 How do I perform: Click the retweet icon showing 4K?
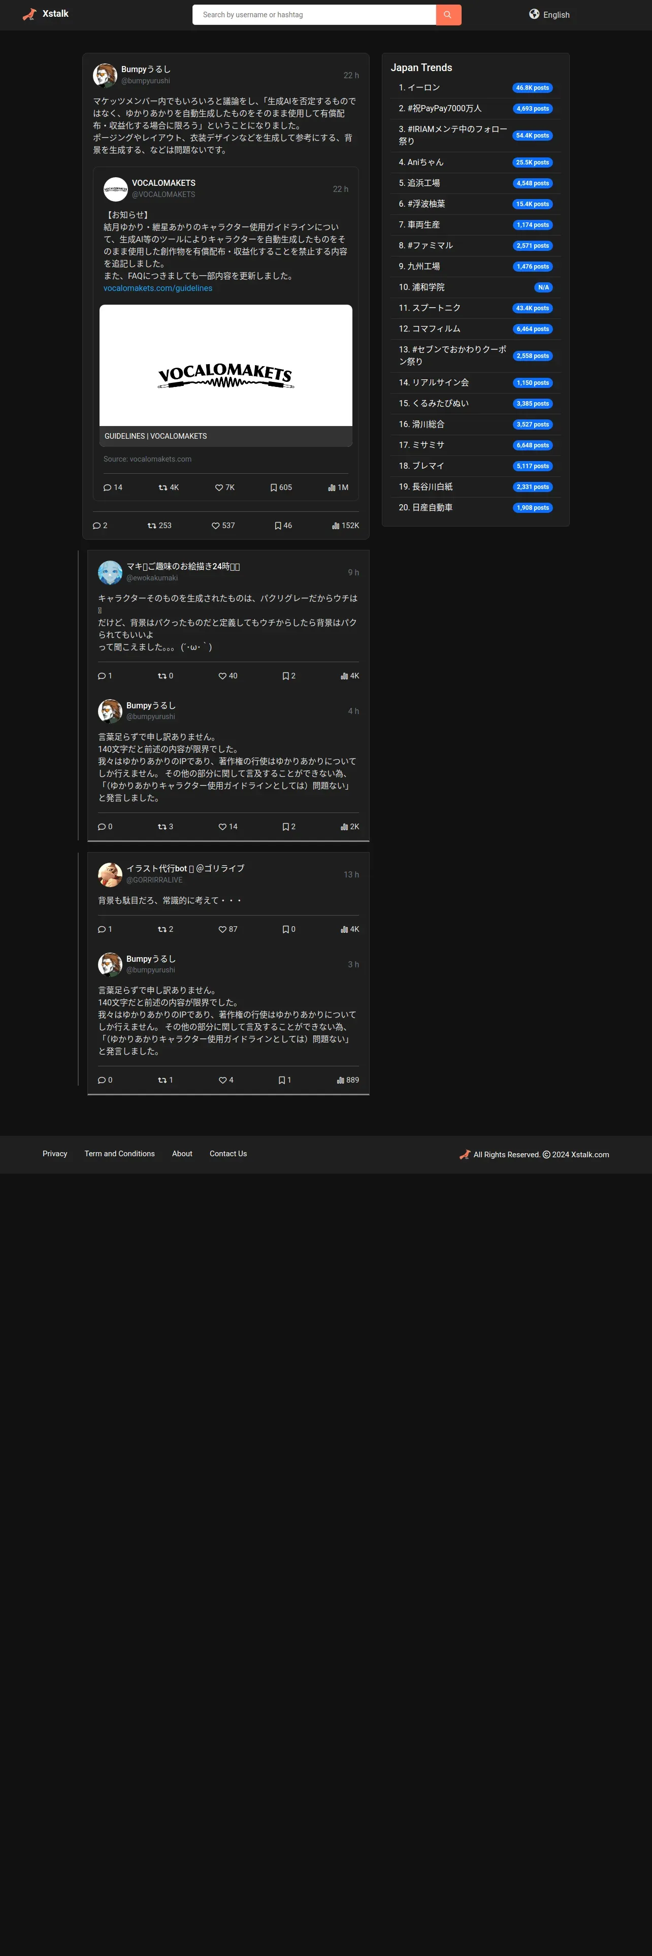162,487
